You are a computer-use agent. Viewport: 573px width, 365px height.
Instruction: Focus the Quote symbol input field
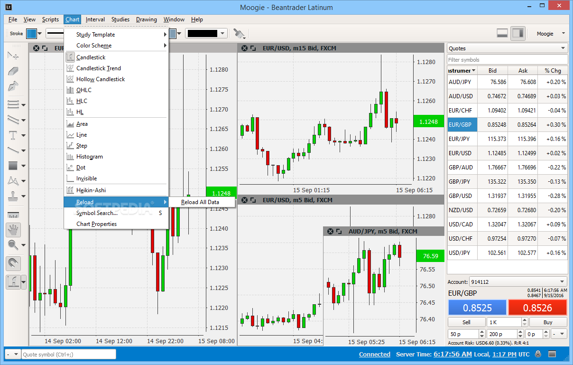69,354
